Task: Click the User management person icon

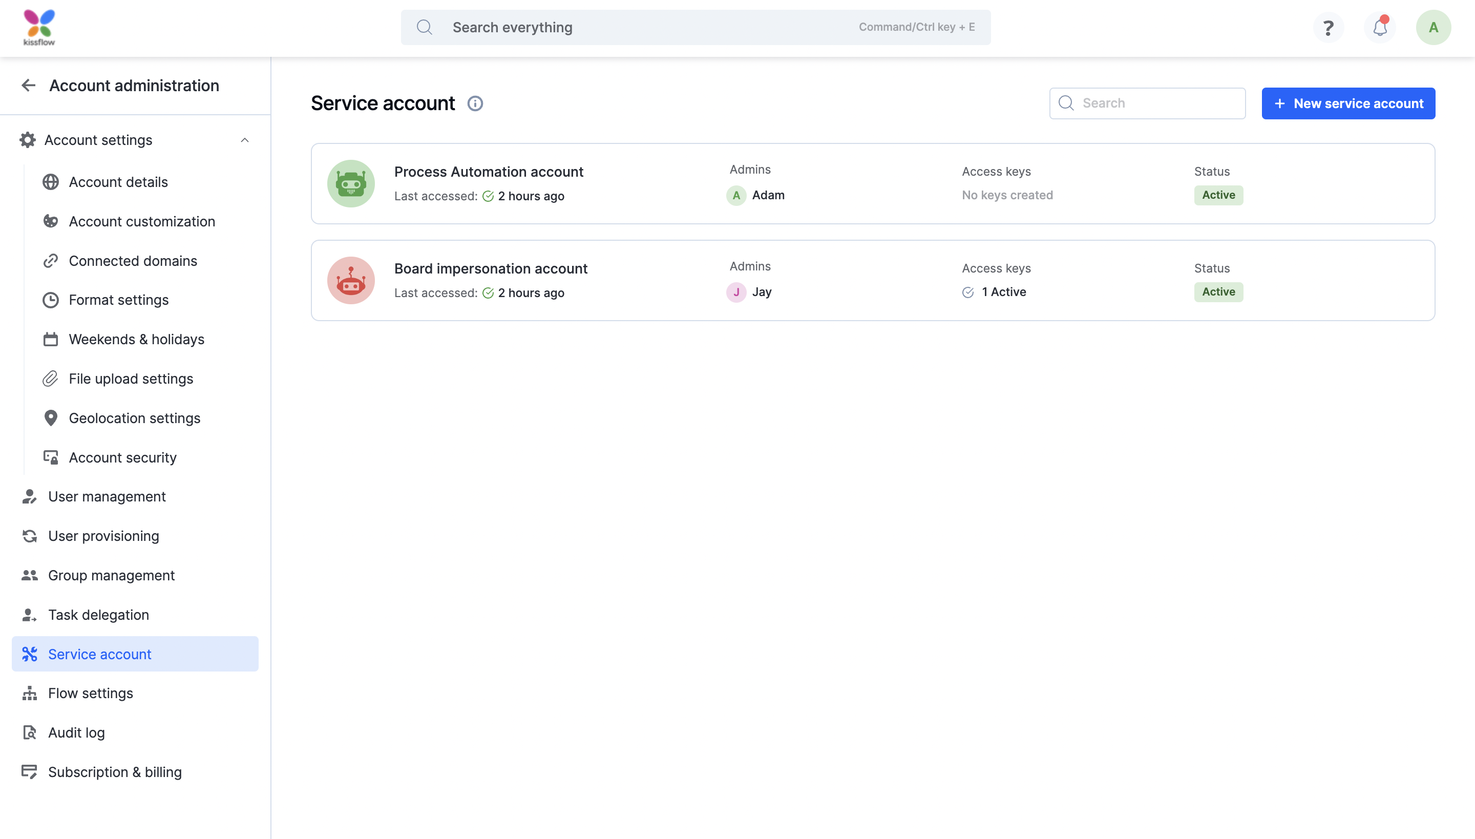Action: 29,497
